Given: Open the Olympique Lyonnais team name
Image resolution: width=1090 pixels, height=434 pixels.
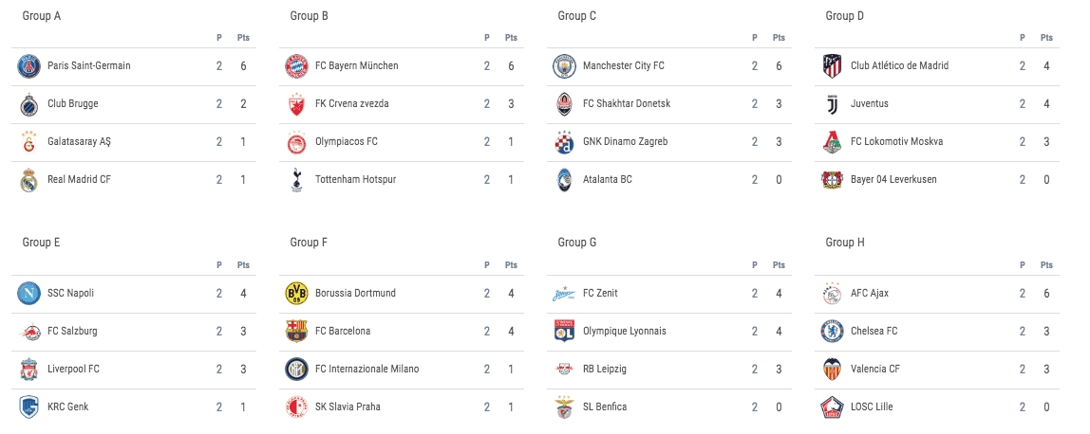Looking at the screenshot, I should pyautogui.click(x=624, y=332).
